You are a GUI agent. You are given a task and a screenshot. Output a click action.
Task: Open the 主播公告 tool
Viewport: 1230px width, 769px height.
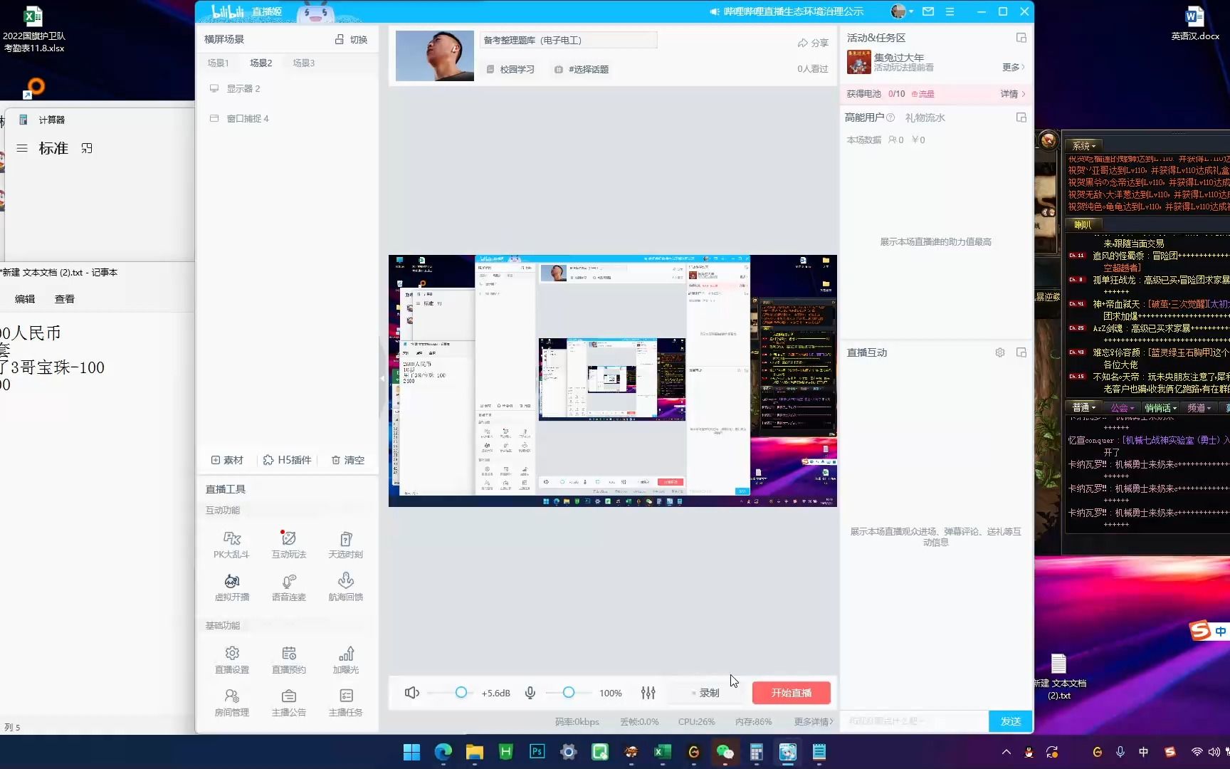coord(289,703)
